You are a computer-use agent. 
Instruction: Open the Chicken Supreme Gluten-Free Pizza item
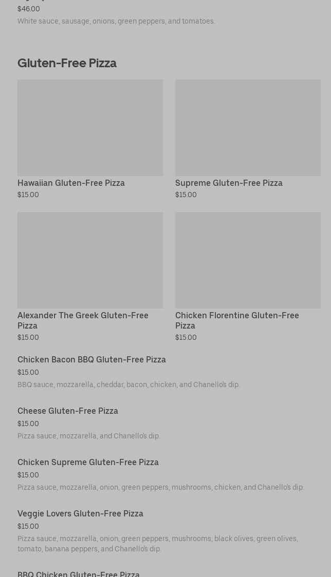(x=88, y=463)
